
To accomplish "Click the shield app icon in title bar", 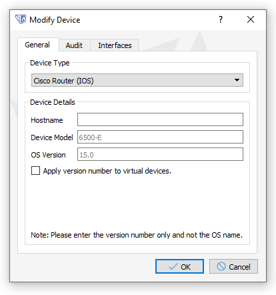I will [21, 19].
